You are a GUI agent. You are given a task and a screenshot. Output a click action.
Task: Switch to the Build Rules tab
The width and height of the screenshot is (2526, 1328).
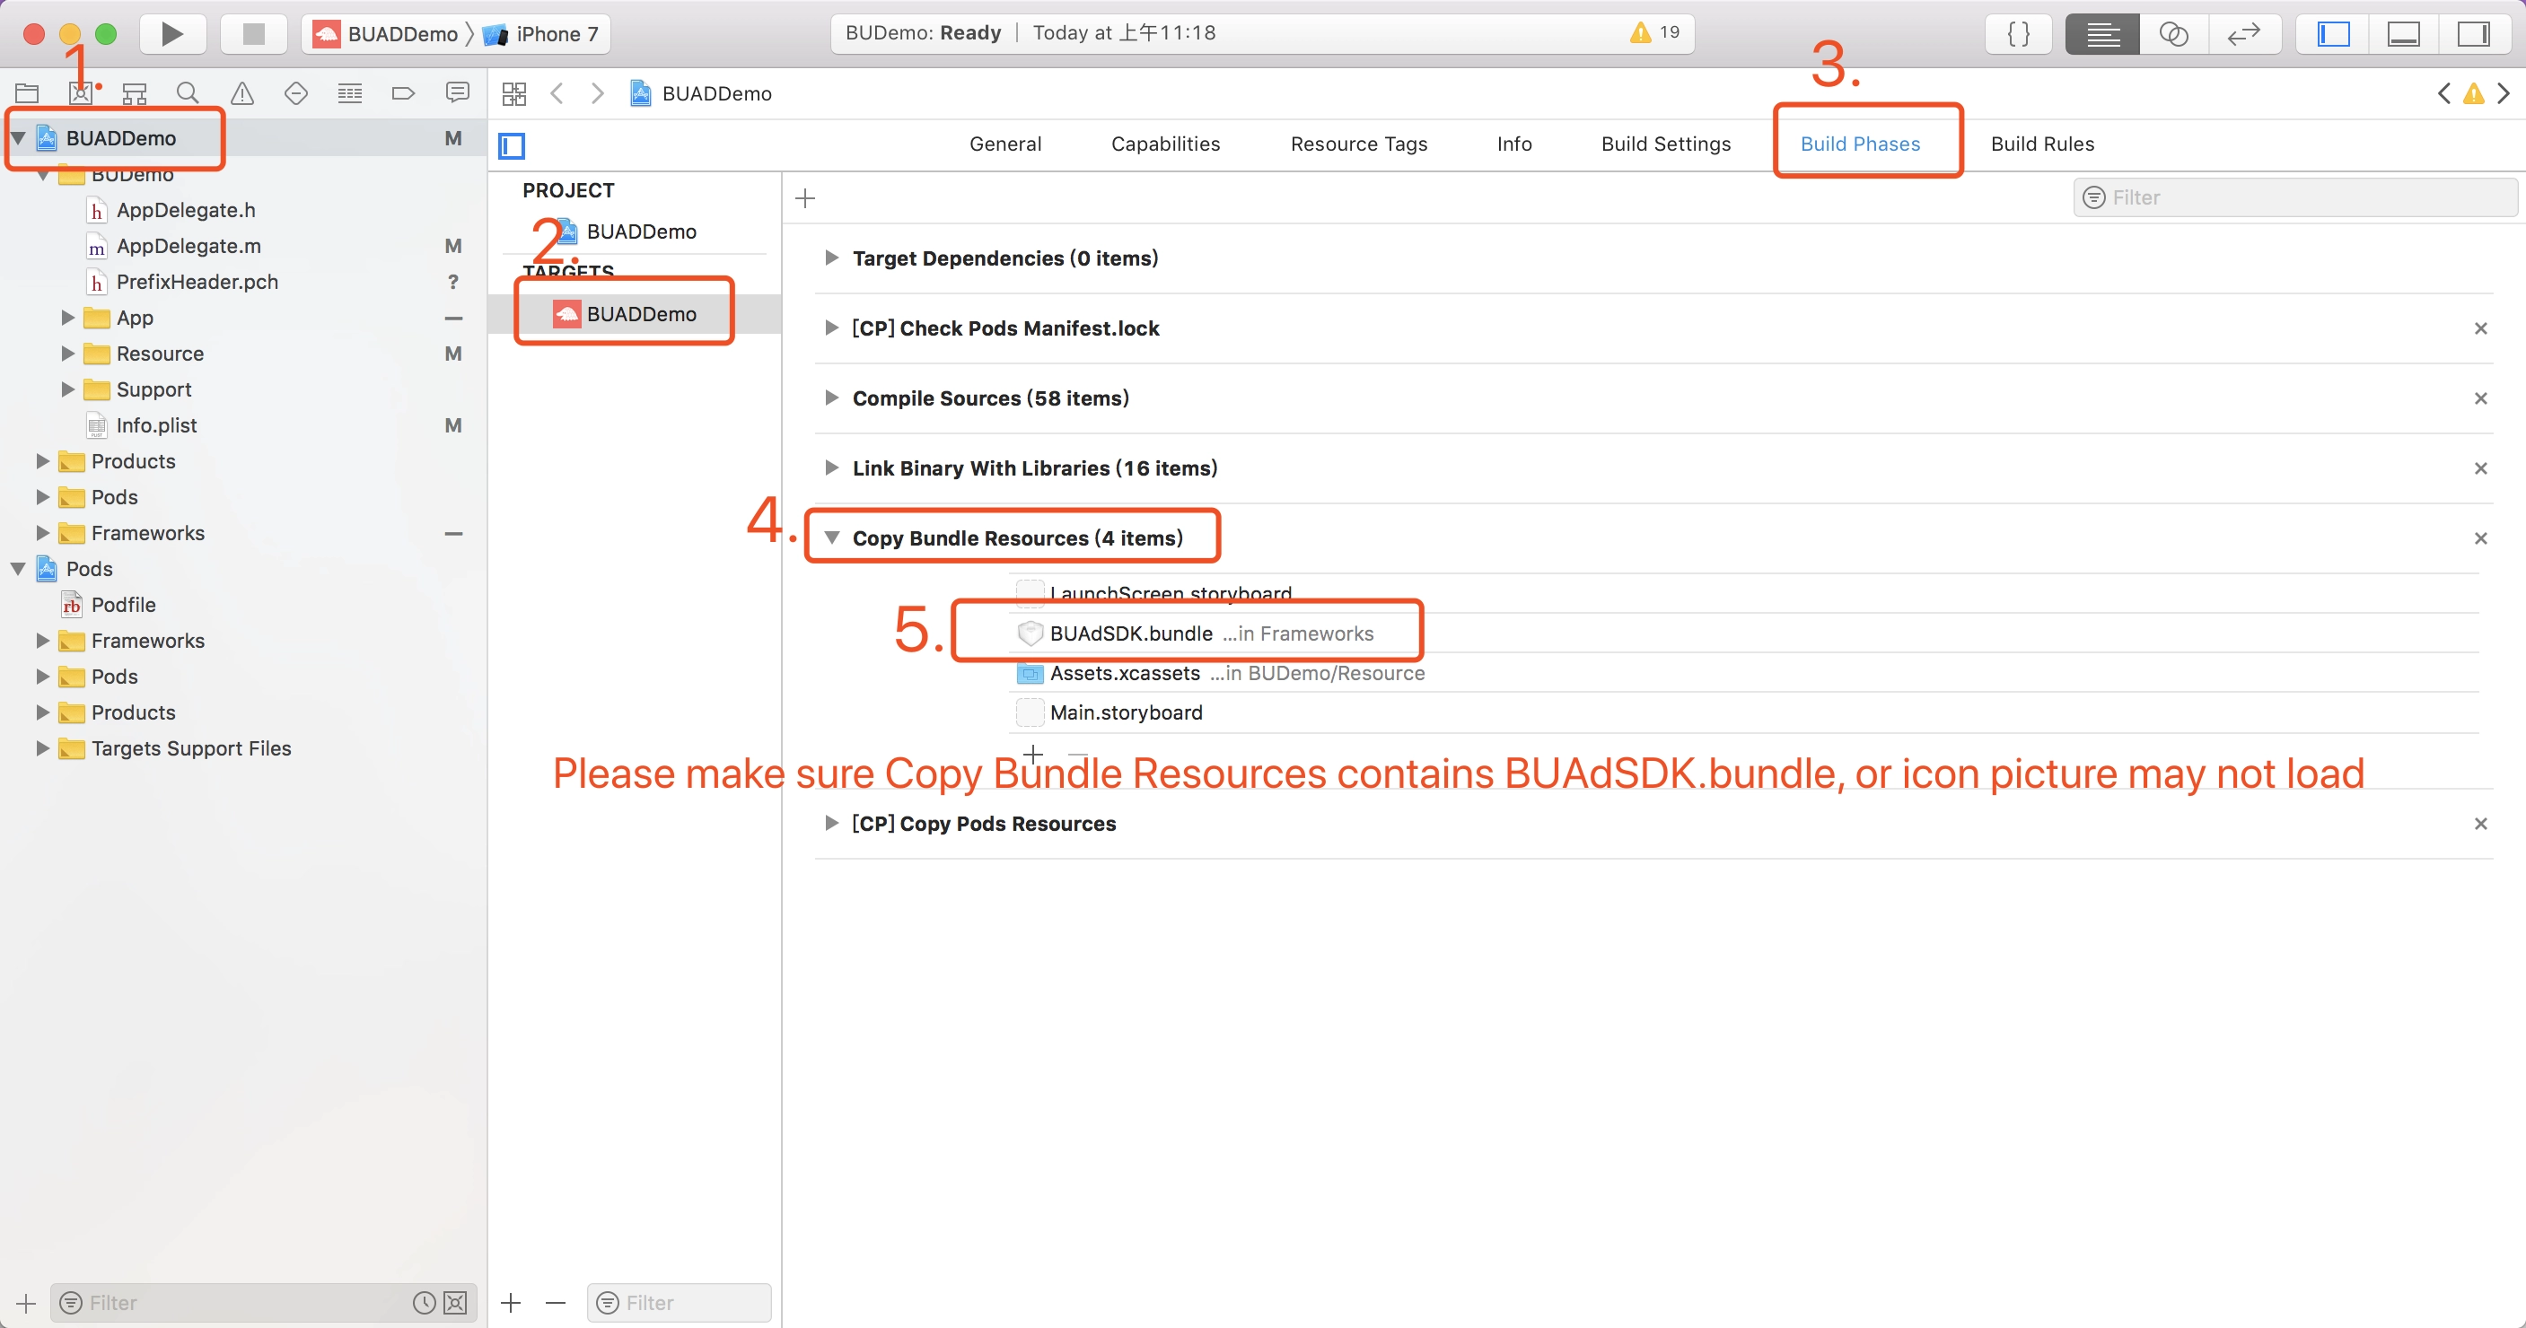[2042, 144]
